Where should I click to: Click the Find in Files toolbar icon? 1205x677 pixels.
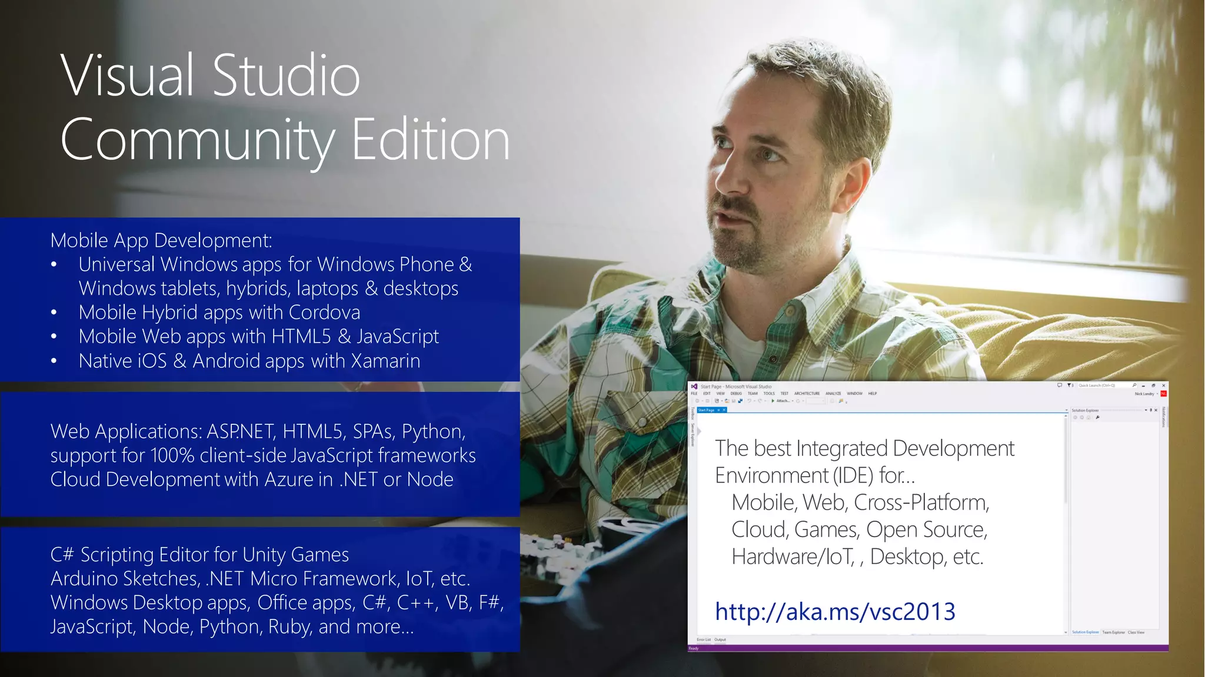click(841, 401)
